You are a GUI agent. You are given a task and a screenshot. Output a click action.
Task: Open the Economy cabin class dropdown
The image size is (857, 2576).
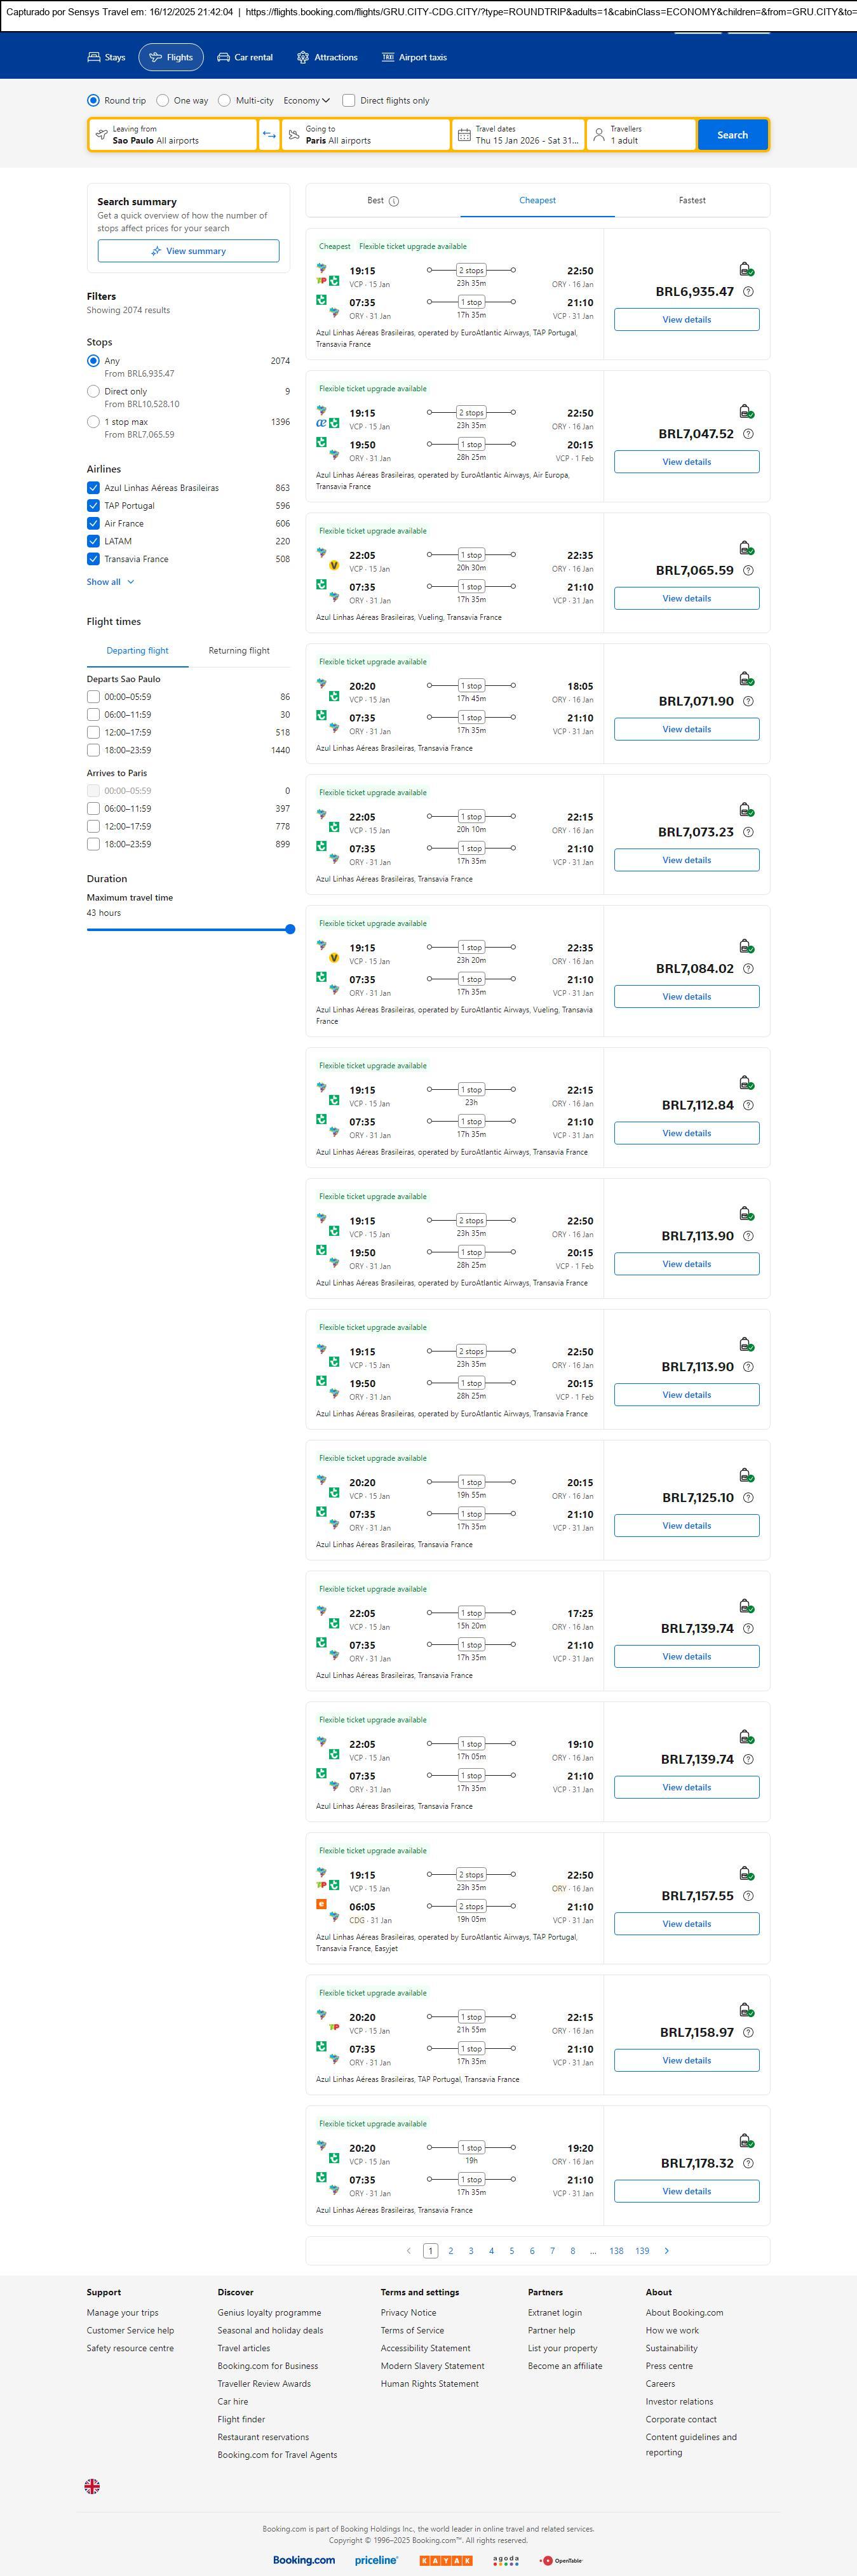point(306,101)
